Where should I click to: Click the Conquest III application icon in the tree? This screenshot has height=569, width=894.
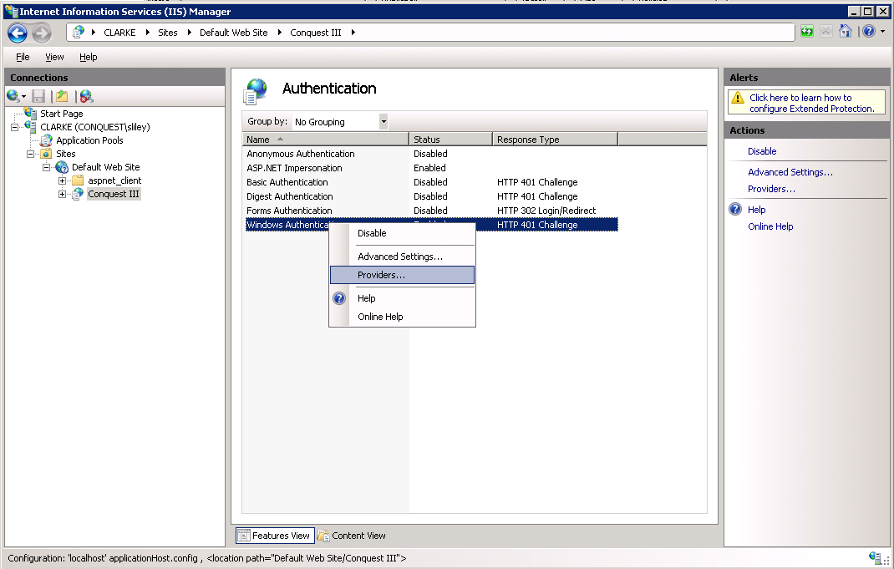[x=78, y=194]
